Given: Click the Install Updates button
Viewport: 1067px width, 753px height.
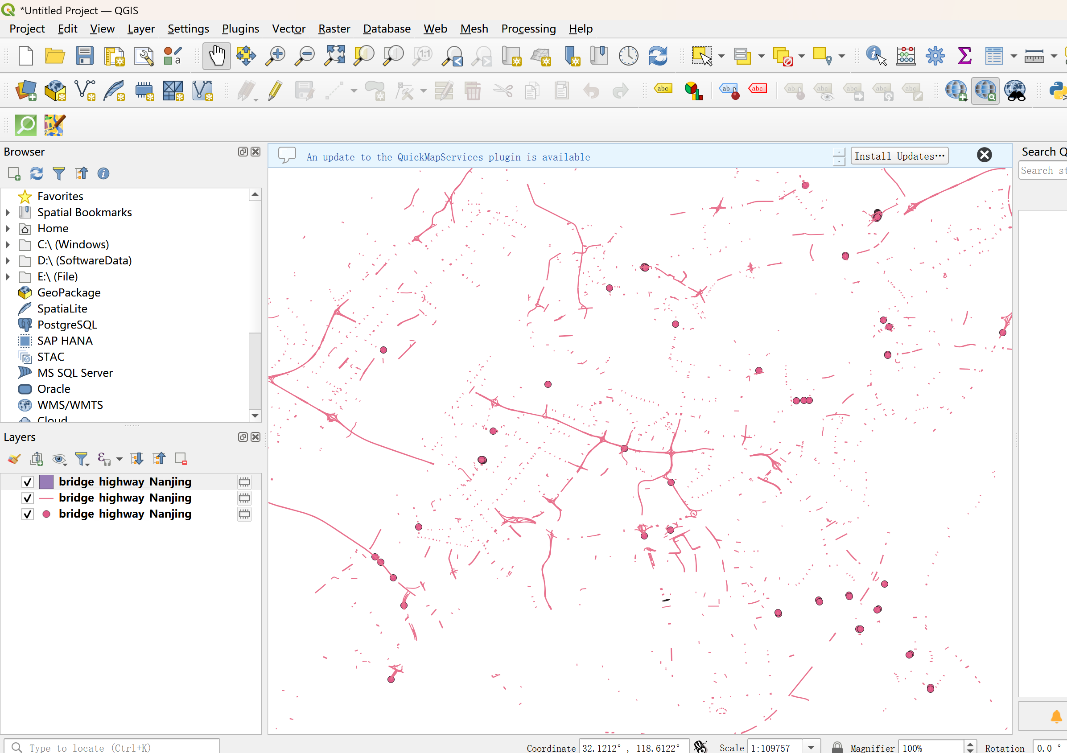Looking at the screenshot, I should click(x=899, y=156).
